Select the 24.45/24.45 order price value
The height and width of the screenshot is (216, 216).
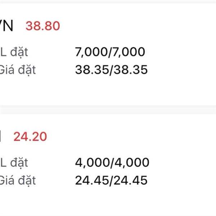(111, 180)
